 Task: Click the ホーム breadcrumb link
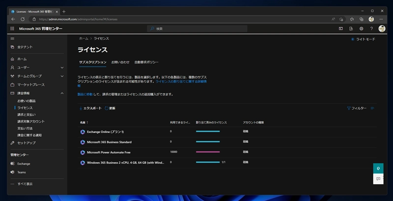click(84, 39)
